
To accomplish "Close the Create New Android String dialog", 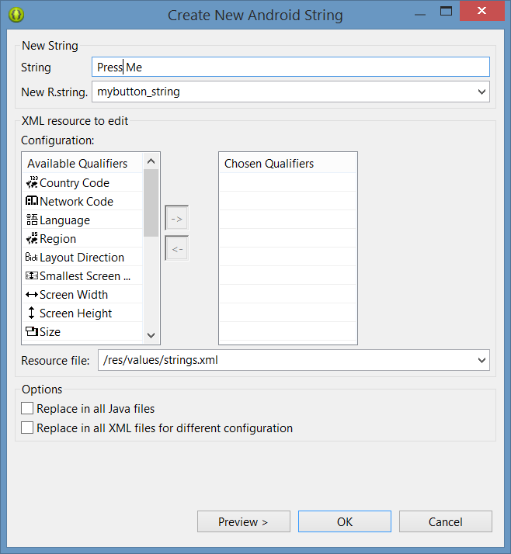I will click(x=481, y=11).
